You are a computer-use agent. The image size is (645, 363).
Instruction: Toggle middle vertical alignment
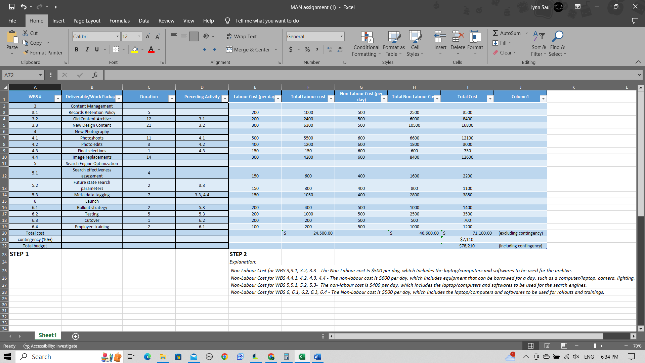point(184,36)
